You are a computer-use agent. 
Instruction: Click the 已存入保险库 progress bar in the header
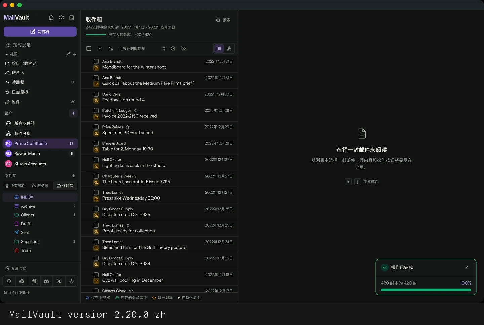pos(96,35)
